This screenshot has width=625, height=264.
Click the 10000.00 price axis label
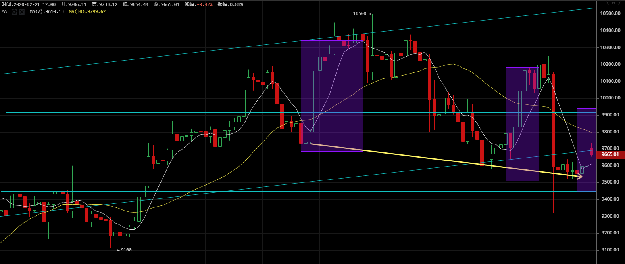[610, 98]
